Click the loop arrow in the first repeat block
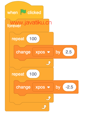This screenshot has height=116, width=93. 49,63
